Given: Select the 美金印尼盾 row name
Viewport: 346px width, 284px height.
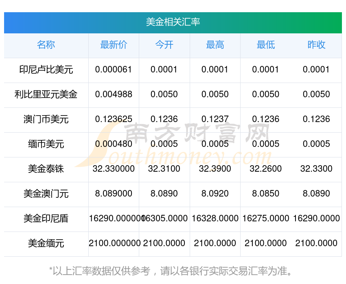Looking at the screenshot, I should (x=46, y=218).
